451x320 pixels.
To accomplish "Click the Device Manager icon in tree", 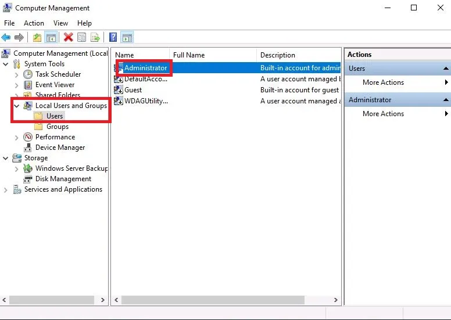I will tap(27, 148).
